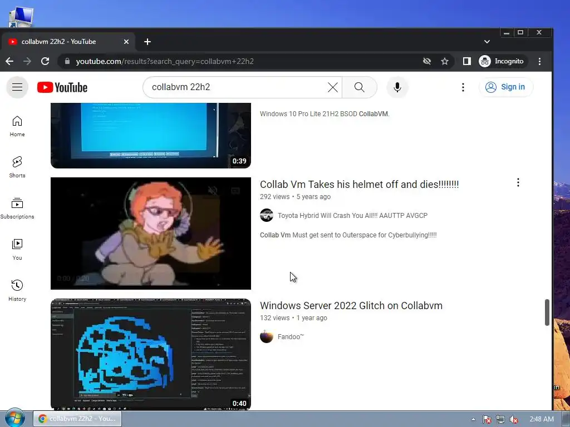Go back with the browser arrow
Screen dimensions: 570x427
[x=9, y=61]
